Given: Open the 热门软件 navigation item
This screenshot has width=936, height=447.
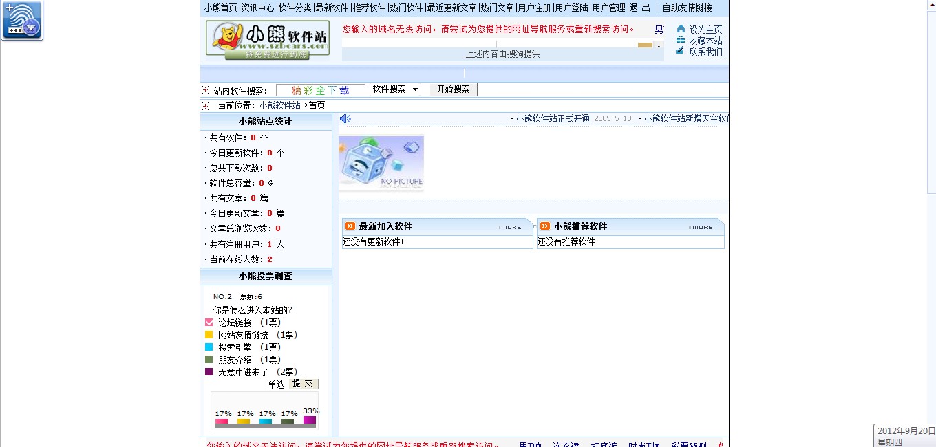Looking at the screenshot, I should pos(406,8).
